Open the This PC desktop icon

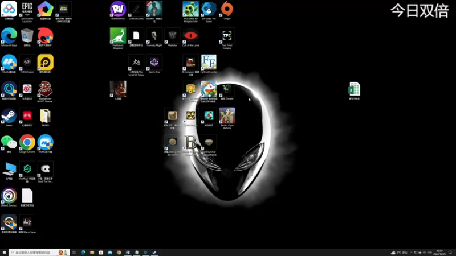click(x=9, y=171)
